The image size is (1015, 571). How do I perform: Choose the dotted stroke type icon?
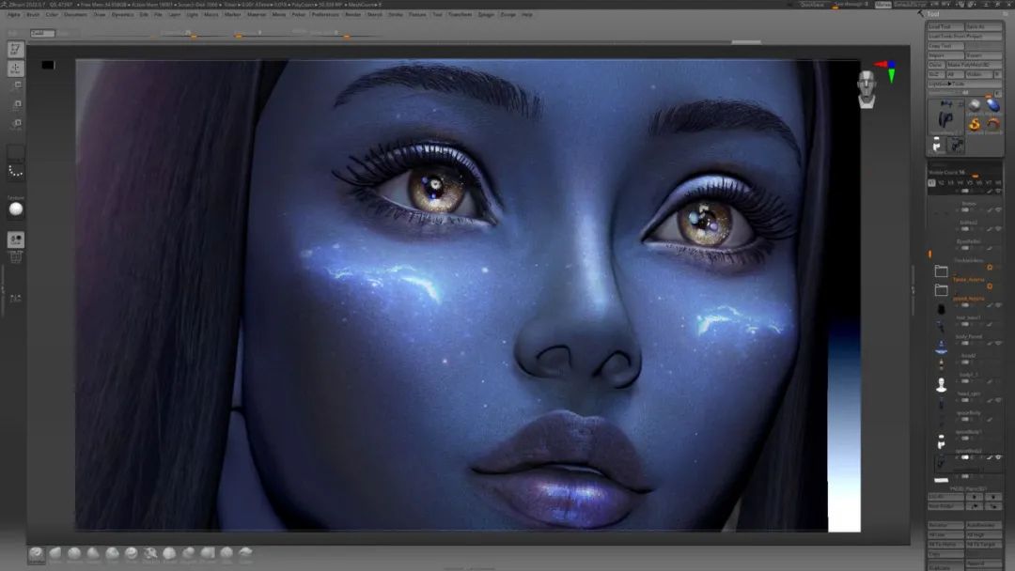coord(16,171)
